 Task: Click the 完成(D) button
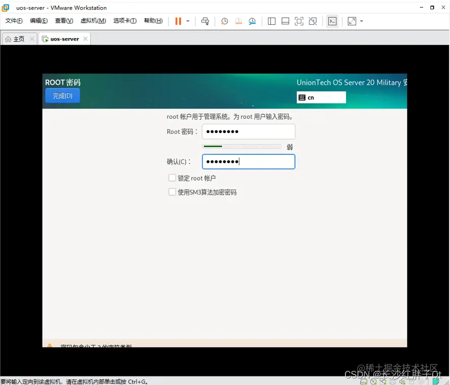coord(62,95)
